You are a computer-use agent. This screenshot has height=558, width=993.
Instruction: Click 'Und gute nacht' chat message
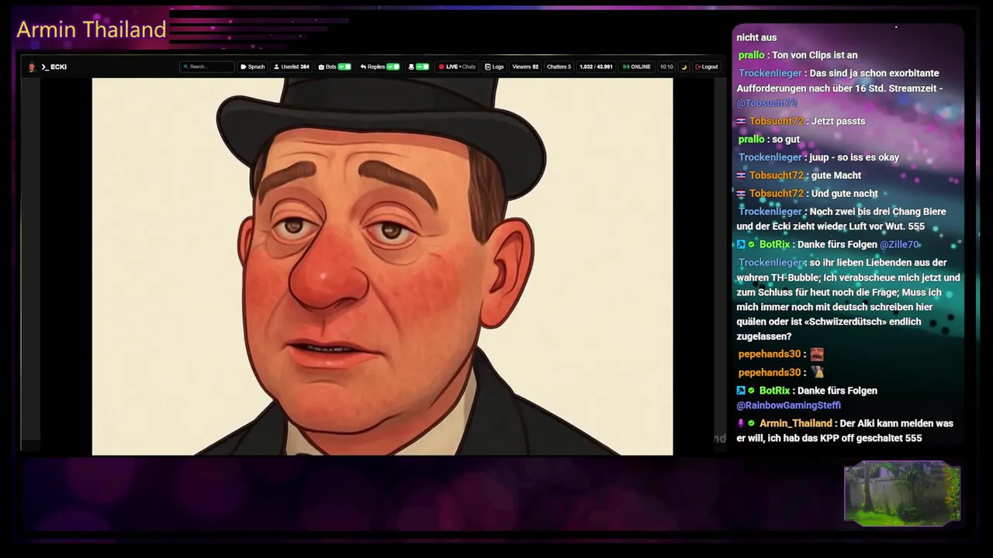click(x=845, y=194)
